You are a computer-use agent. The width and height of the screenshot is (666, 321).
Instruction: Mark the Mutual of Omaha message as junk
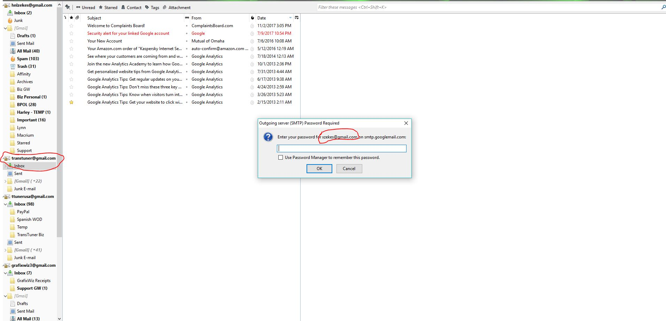(252, 41)
